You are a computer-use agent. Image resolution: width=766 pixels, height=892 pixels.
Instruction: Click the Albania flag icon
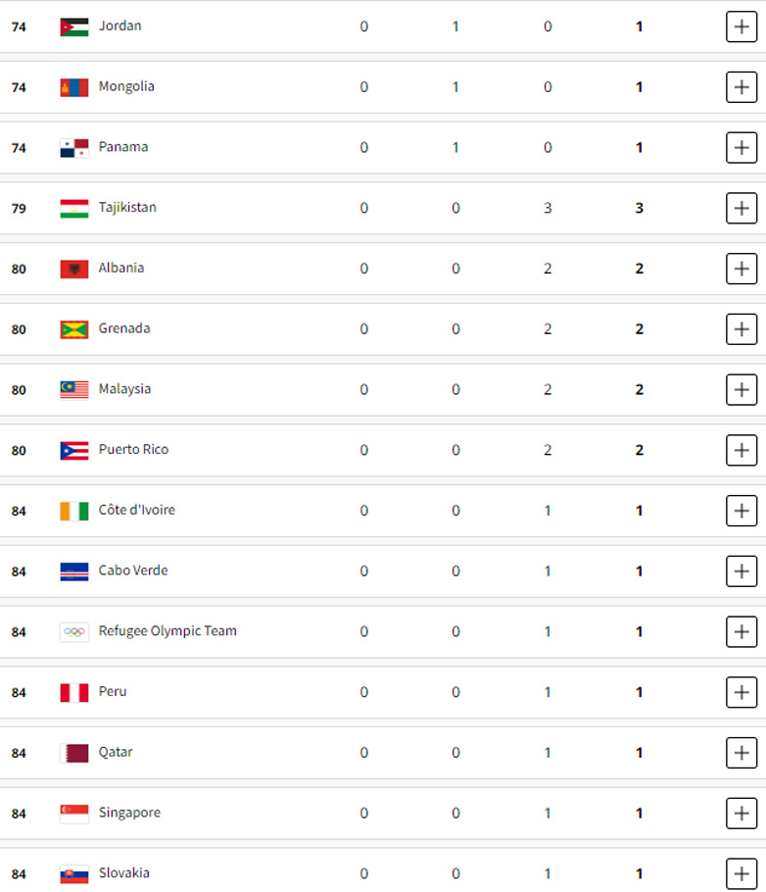(73, 269)
